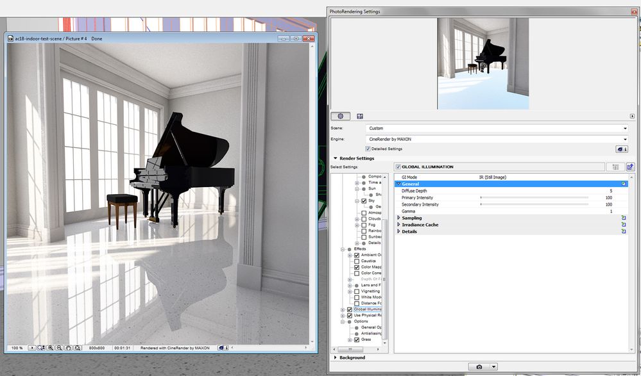Viewport: 641px width, 376px height.
Task: Click the reset icon on the General row
Action: 624,184
